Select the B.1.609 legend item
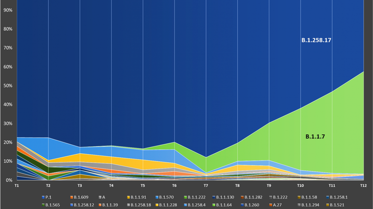This screenshot has height=209, width=373. coord(78,197)
